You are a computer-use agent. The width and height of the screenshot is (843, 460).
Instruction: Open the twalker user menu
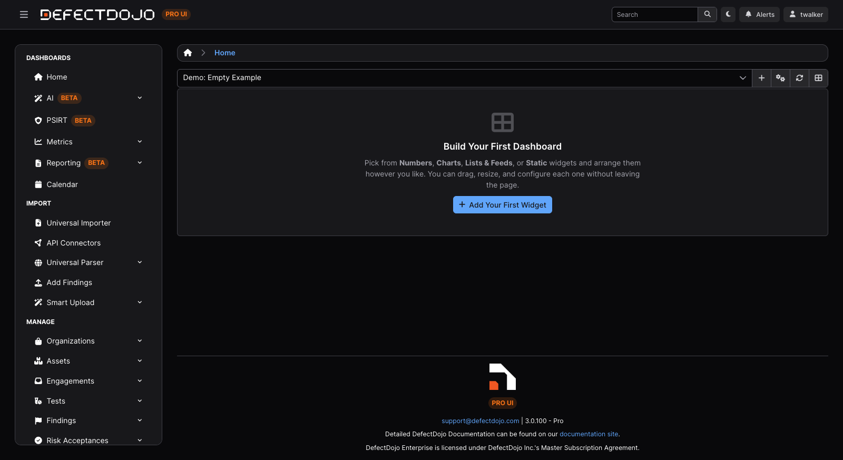click(x=806, y=14)
